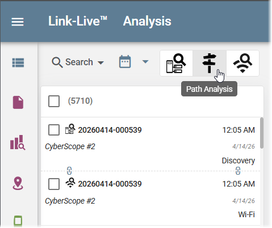Viewport: 272px width, 228px height.
Task: Click the left link chain icon between results
Action: pos(69,171)
